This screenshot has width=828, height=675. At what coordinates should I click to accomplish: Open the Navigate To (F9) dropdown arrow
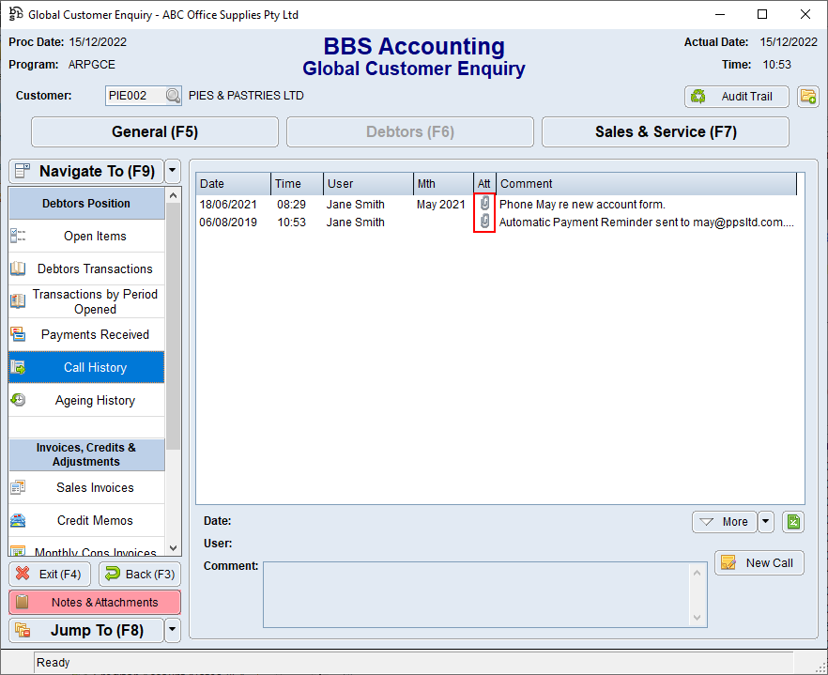171,171
